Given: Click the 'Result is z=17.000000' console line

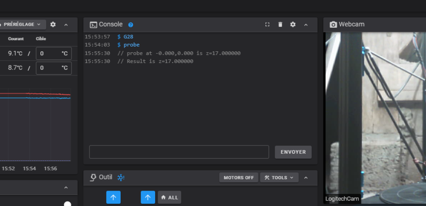Looking at the screenshot, I should click(x=156, y=61).
